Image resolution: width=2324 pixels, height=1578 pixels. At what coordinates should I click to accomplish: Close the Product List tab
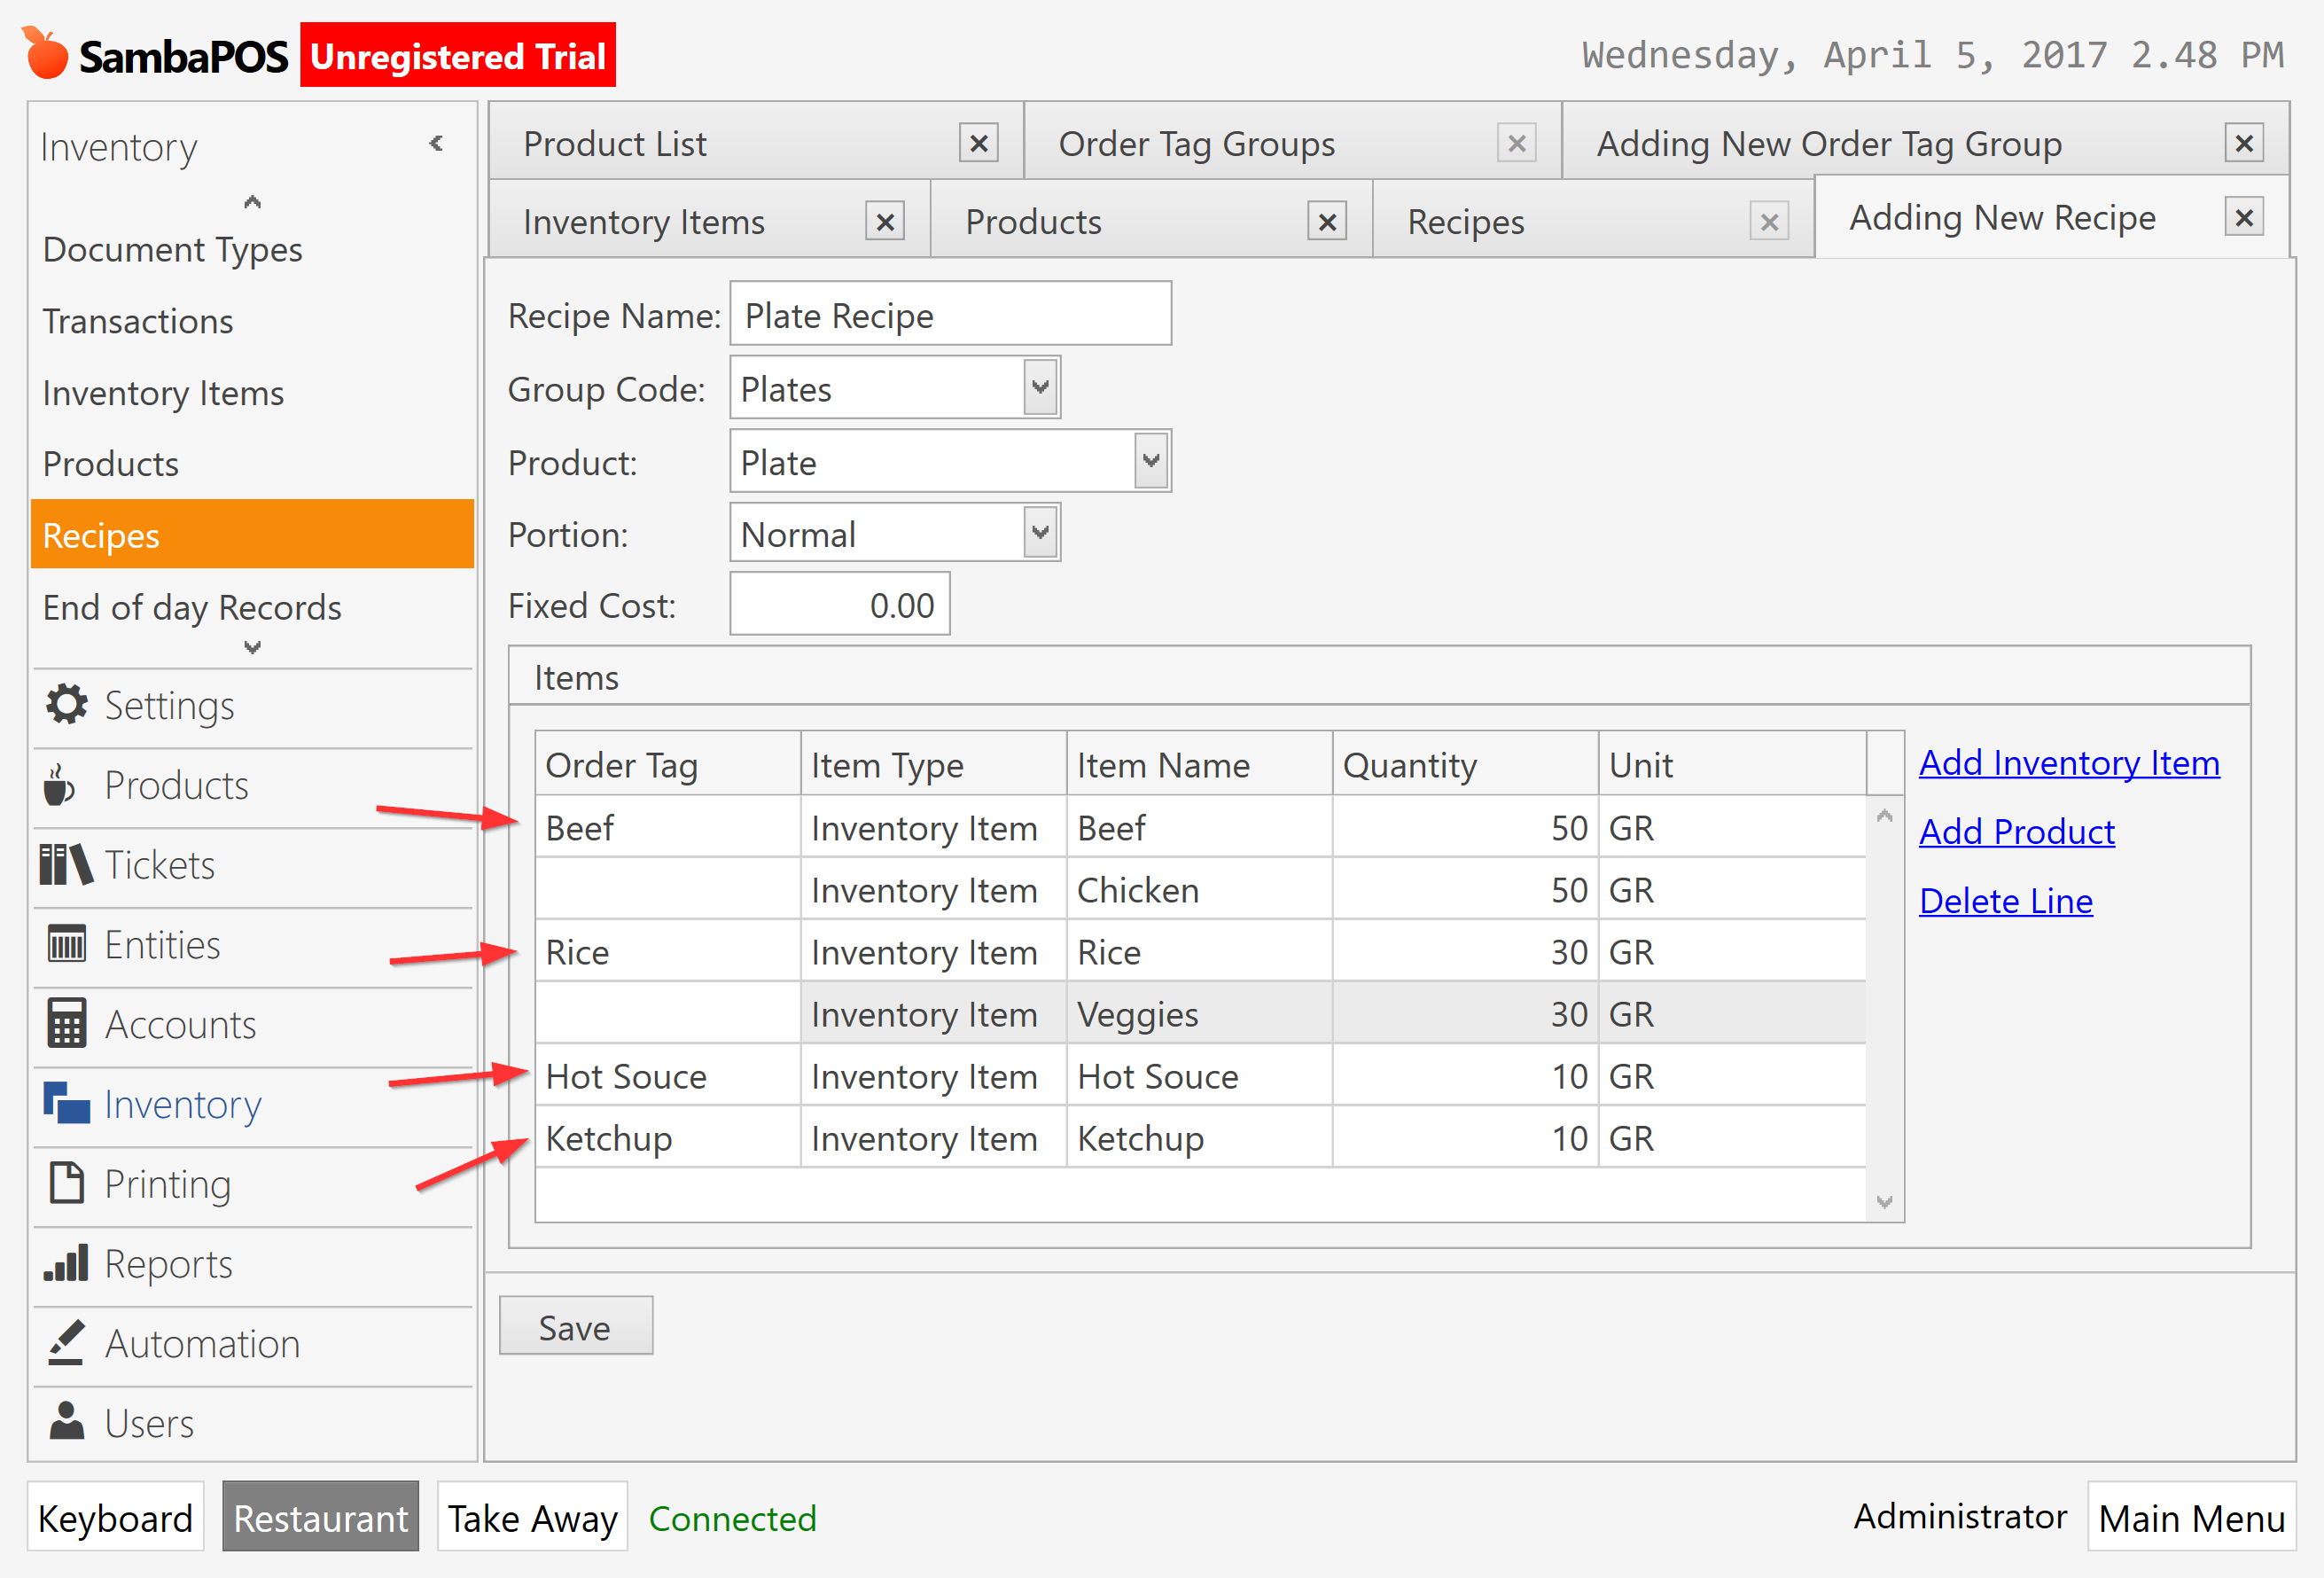point(978,143)
